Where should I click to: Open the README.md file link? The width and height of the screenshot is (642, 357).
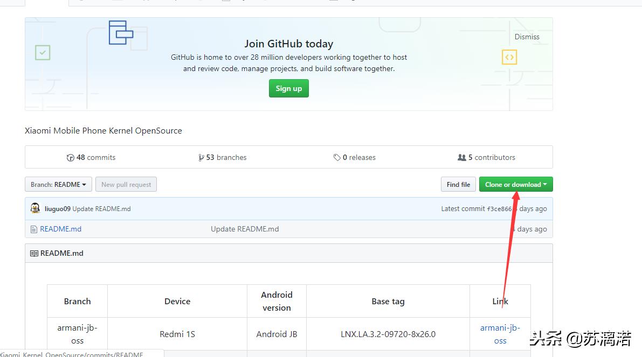pos(61,229)
